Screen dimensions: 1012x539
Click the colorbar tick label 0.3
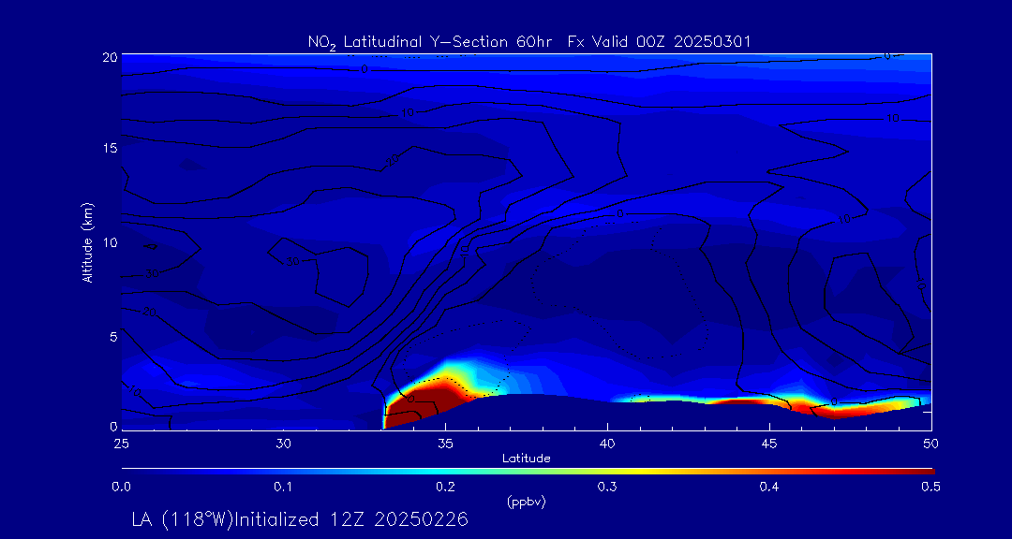(x=608, y=488)
